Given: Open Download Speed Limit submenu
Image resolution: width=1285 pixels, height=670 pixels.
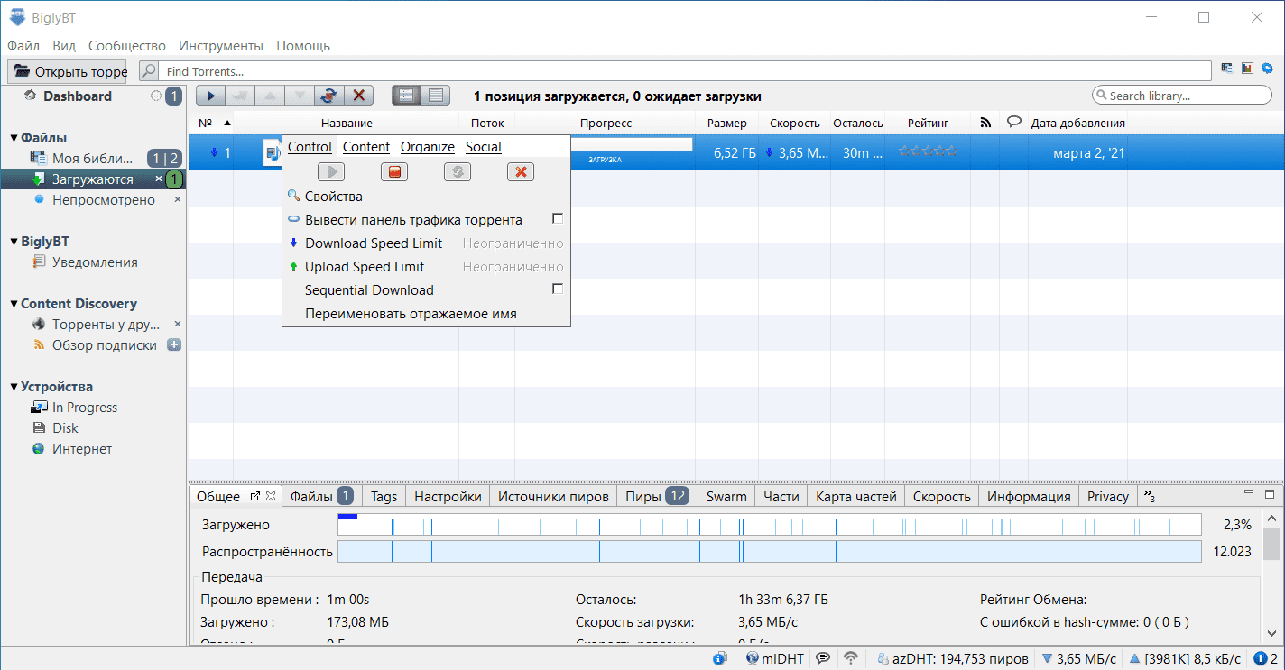Looking at the screenshot, I should point(426,243).
